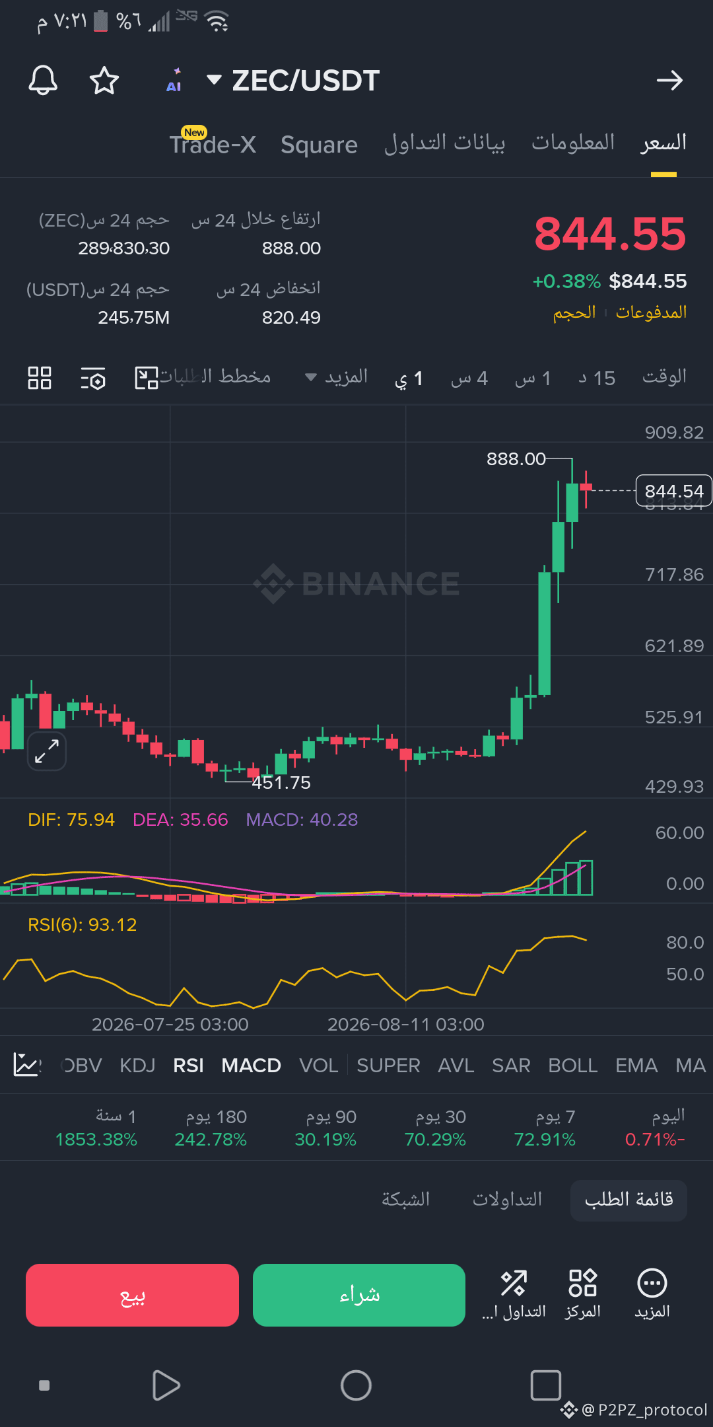The height and width of the screenshot is (1427, 713).
Task: Open the Square tab
Action: pyautogui.click(x=319, y=145)
